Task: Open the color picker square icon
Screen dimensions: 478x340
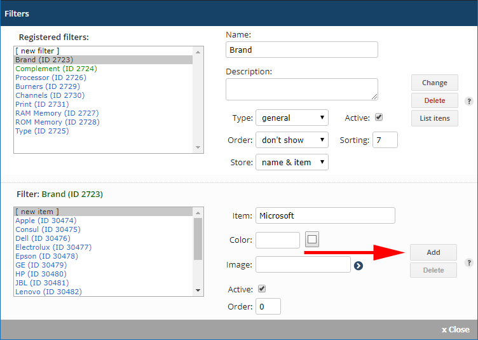Action: [x=312, y=239]
